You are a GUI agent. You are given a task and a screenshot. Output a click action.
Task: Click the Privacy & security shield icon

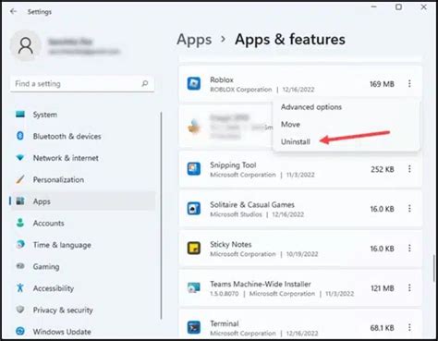point(20,310)
